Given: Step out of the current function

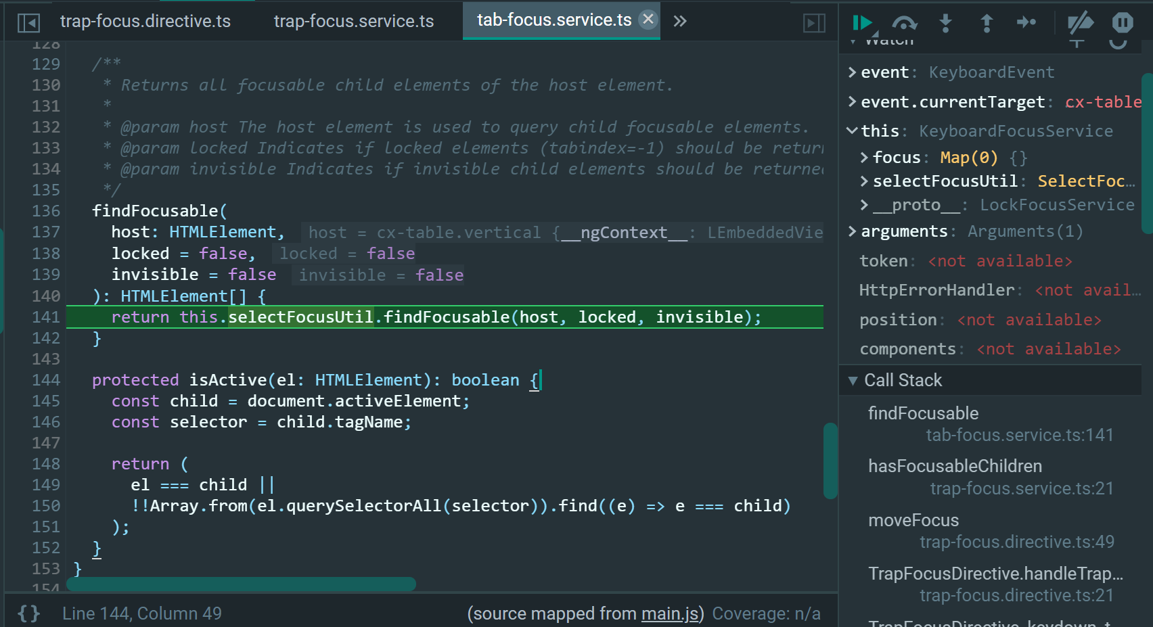Looking at the screenshot, I should [x=986, y=22].
